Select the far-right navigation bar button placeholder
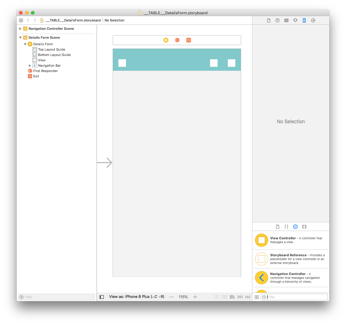 (232, 63)
